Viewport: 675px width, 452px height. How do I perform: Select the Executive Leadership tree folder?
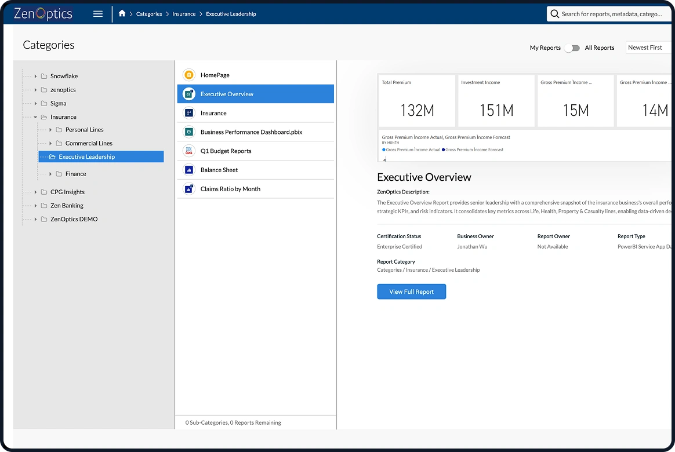coord(86,156)
